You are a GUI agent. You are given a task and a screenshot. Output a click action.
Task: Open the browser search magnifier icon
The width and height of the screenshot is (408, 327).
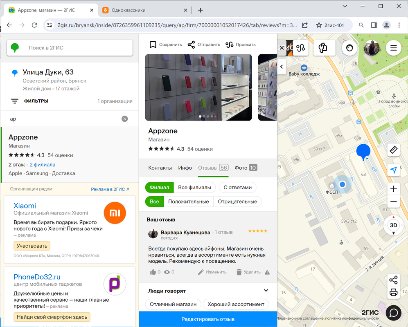click(361, 25)
